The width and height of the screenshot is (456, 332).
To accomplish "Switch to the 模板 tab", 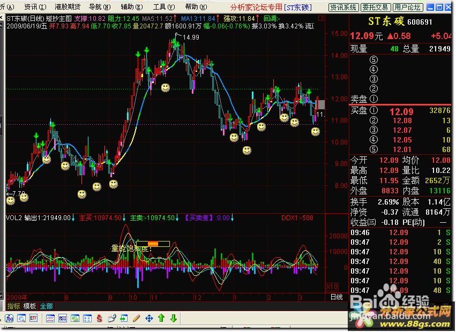I will (29, 306).
